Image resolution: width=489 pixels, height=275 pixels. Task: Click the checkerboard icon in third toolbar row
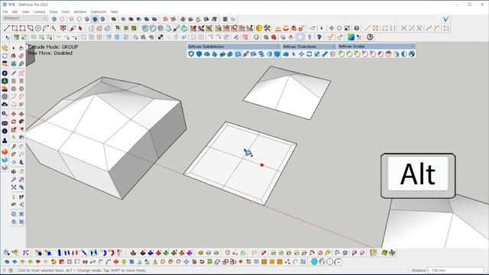click(160, 37)
